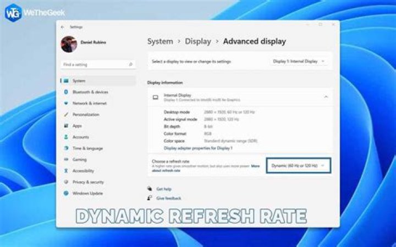Open Bluetooth & devices icon
The width and height of the screenshot is (396, 247).
pyautogui.click(x=66, y=92)
